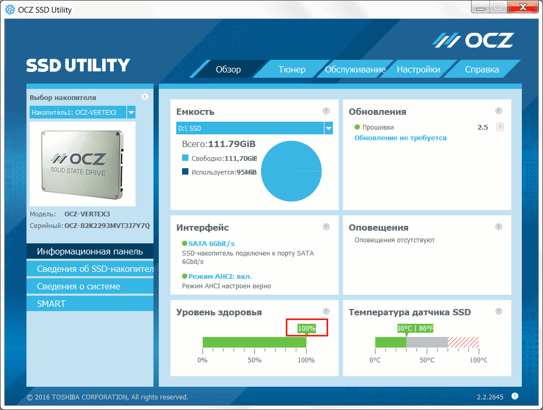Open help icon in Емкость panel
The image size is (543, 410).
pyautogui.click(x=326, y=111)
